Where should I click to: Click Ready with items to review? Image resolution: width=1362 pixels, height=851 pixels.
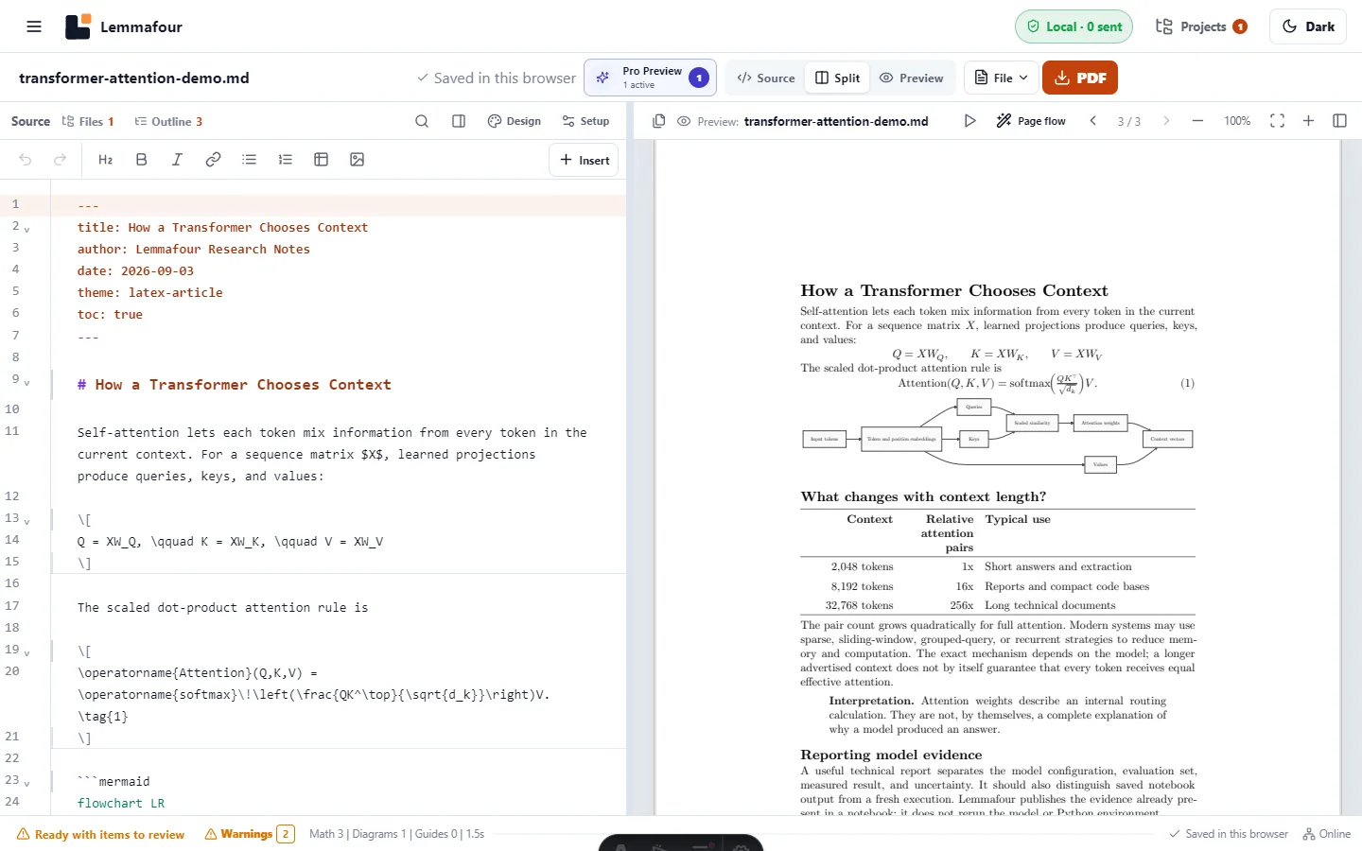click(x=100, y=834)
